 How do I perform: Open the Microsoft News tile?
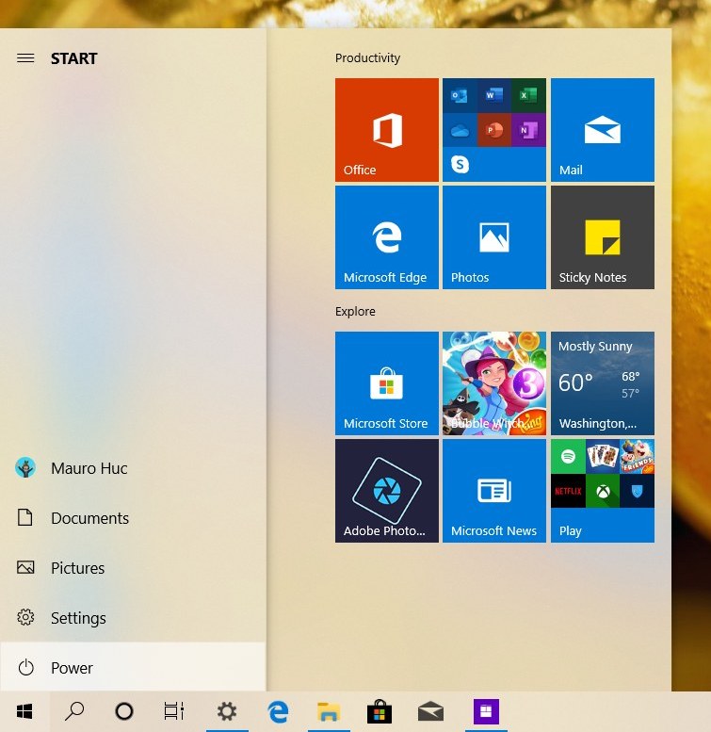coord(494,491)
